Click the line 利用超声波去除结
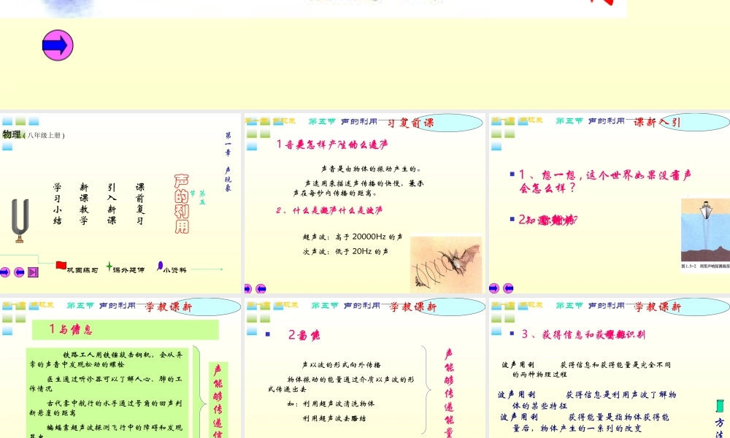730x438 pixels. [334, 418]
